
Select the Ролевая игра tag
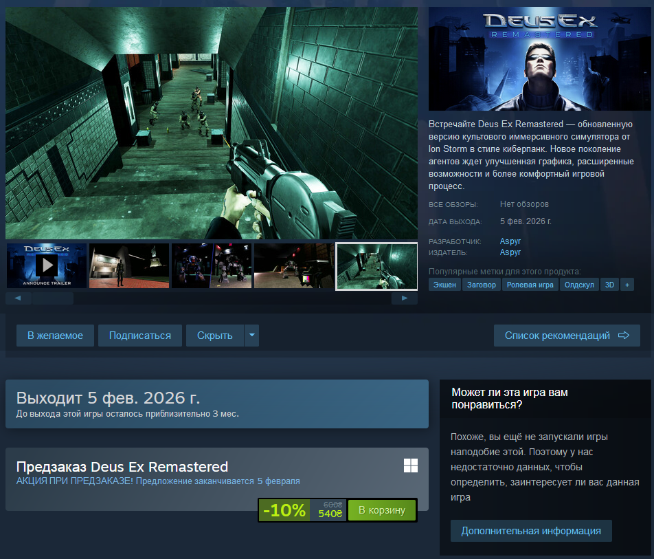(530, 285)
